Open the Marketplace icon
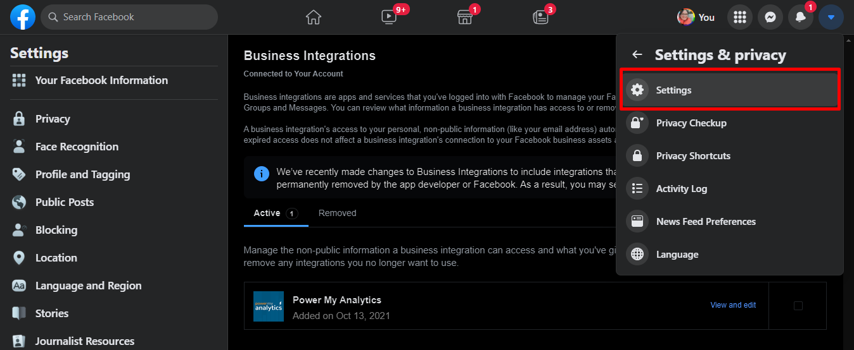This screenshot has width=854, height=350. [465, 17]
